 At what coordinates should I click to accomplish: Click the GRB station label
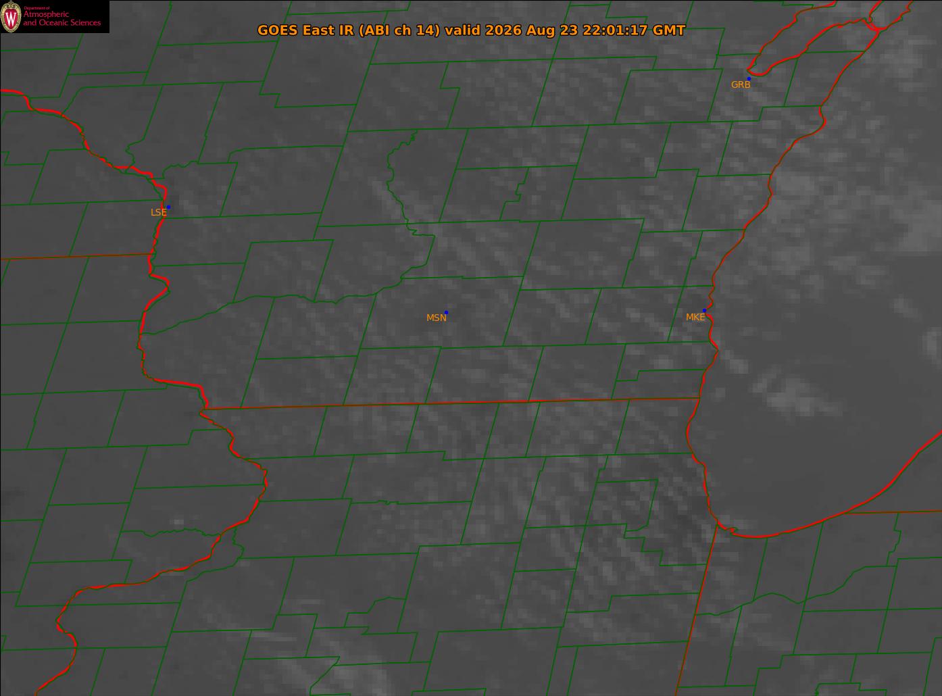click(741, 85)
